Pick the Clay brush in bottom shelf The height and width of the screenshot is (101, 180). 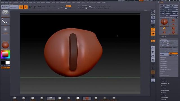coord(24,98)
